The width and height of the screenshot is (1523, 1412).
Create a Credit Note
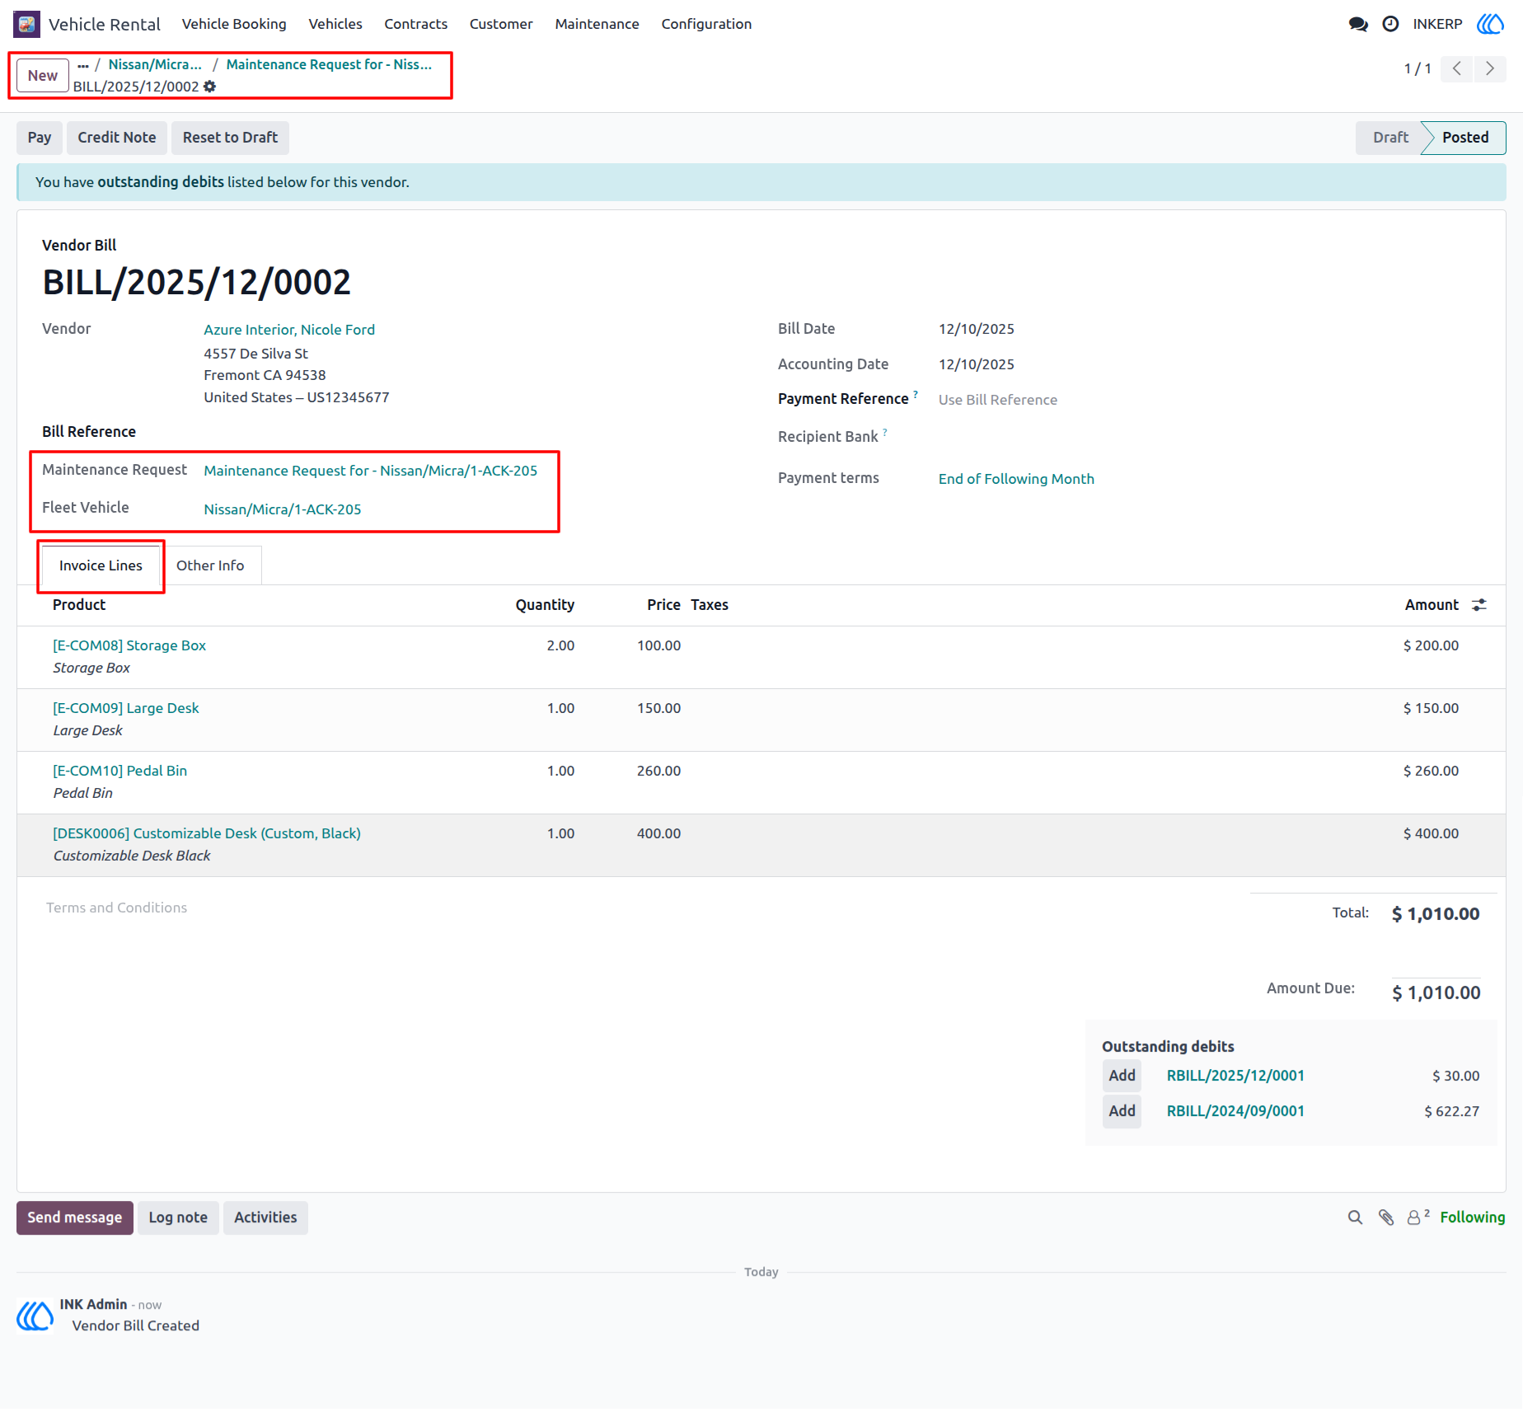click(117, 138)
